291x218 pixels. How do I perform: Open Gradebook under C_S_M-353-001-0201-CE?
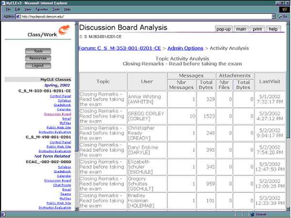[x=62, y=105]
